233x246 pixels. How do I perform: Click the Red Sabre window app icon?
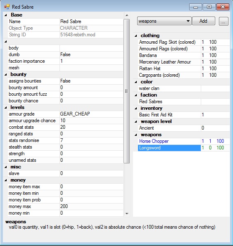[x=7, y=7]
